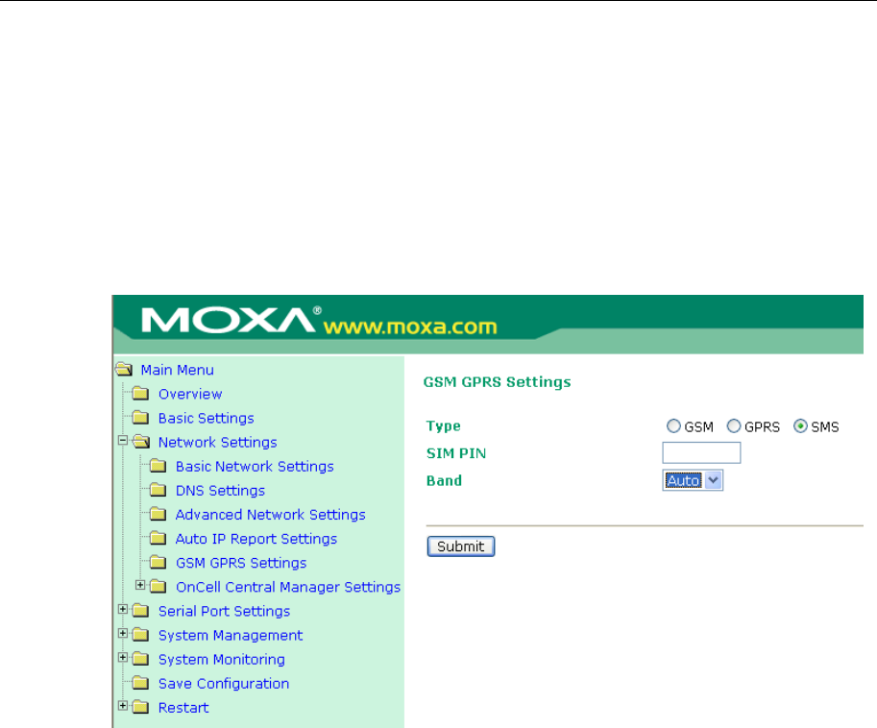877x728 pixels.
Task: Click the GSM GPRS Settings folder icon
Action: pyautogui.click(x=158, y=562)
